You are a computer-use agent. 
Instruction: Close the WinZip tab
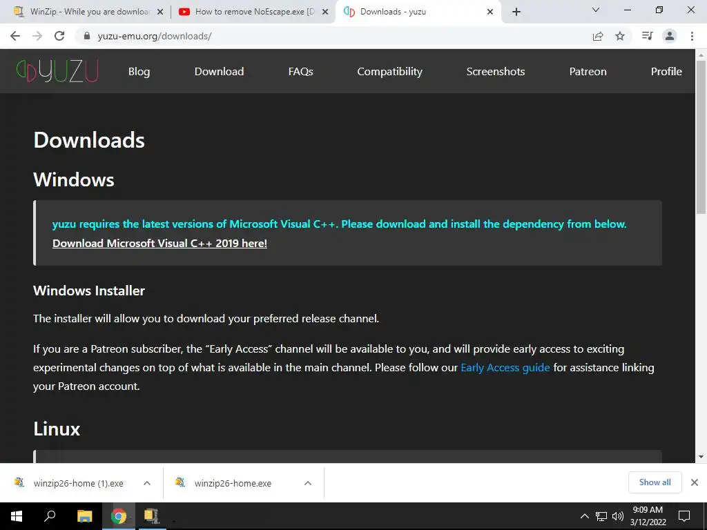tap(160, 12)
